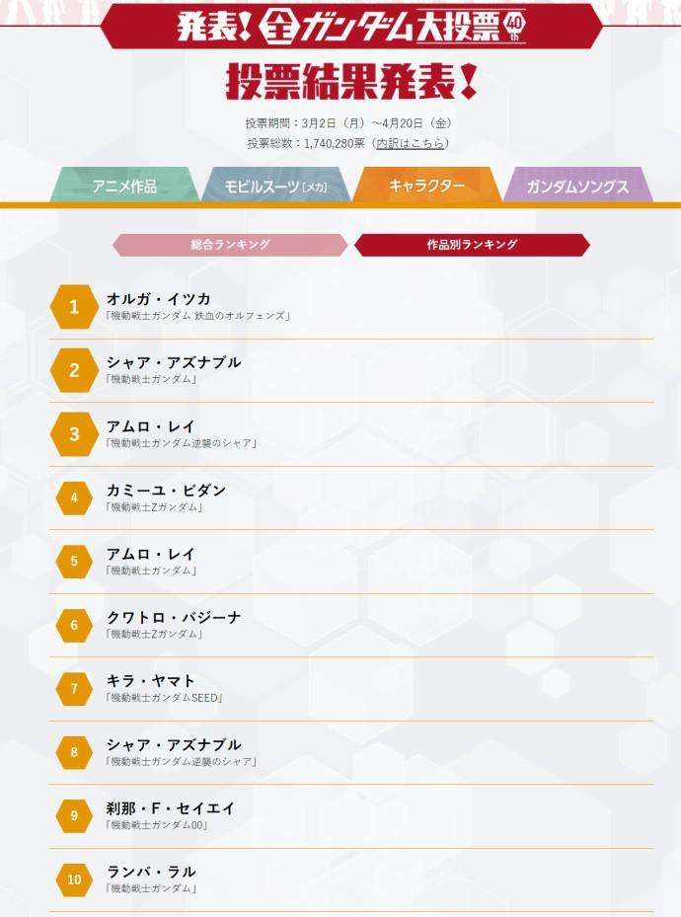Show the 総合ランキング view
Image resolution: width=681 pixels, height=917 pixels.
coord(230,245)
